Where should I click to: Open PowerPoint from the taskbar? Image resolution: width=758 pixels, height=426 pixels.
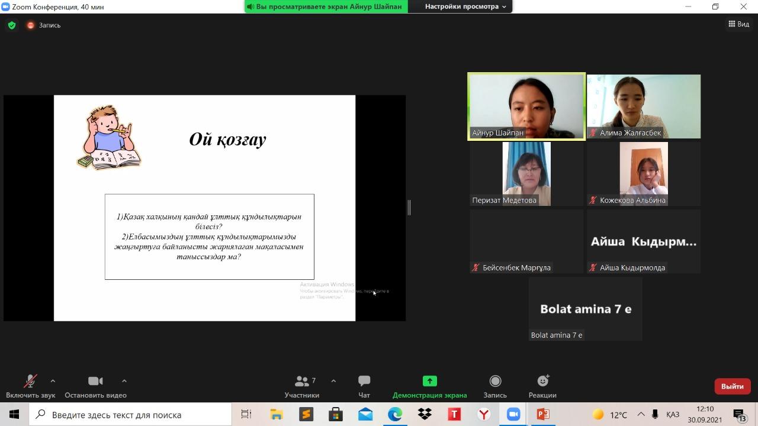(543, 415)
